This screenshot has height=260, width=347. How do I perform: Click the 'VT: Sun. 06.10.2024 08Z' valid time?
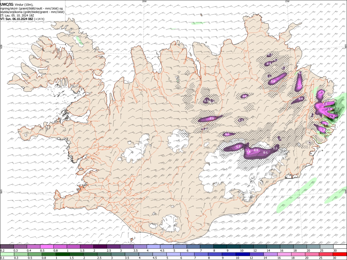[17, 19]
